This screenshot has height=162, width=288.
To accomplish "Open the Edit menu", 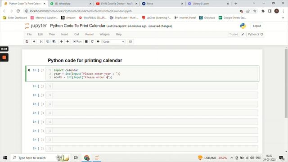I will point(40,34).
